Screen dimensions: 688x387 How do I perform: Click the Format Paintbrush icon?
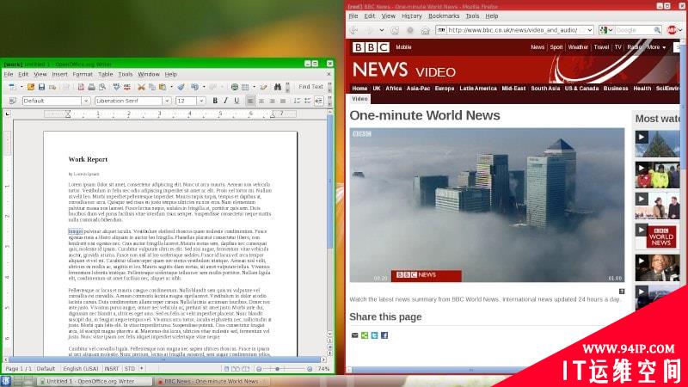181,87
